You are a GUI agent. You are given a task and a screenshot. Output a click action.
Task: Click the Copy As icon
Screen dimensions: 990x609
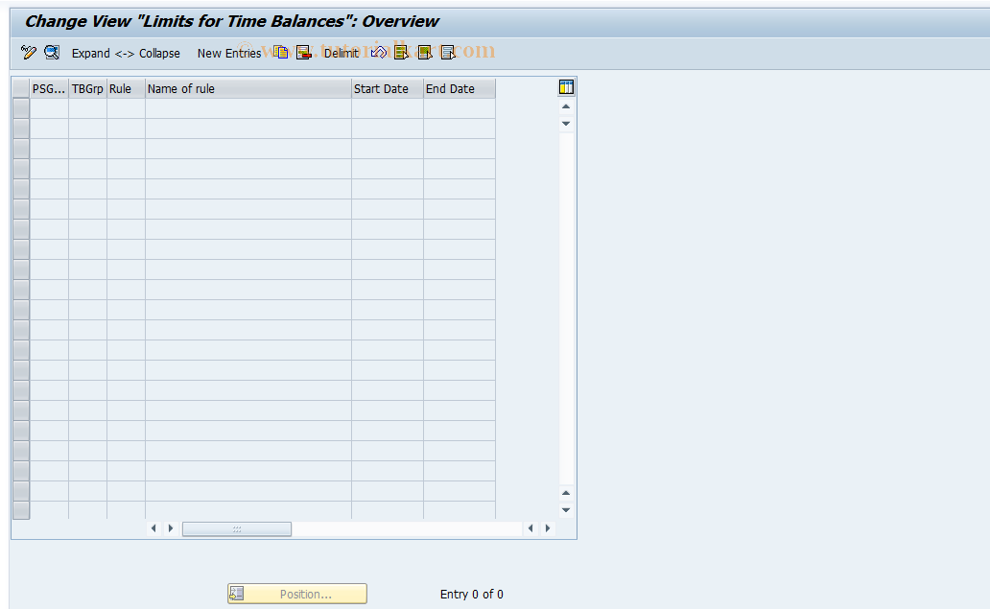coord(282,53)
